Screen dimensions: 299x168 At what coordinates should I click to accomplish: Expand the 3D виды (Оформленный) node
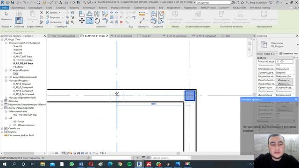click(6, 77)
